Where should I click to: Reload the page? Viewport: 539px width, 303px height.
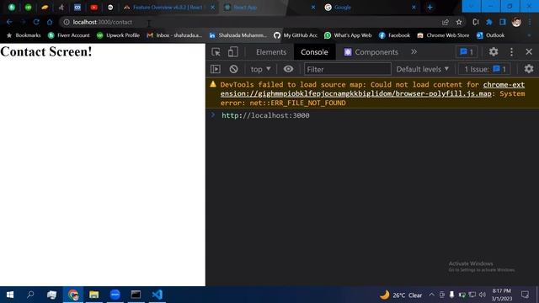coord(36,22)
